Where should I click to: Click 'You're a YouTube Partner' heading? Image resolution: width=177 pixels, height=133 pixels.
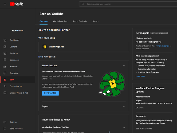(54, 30)
